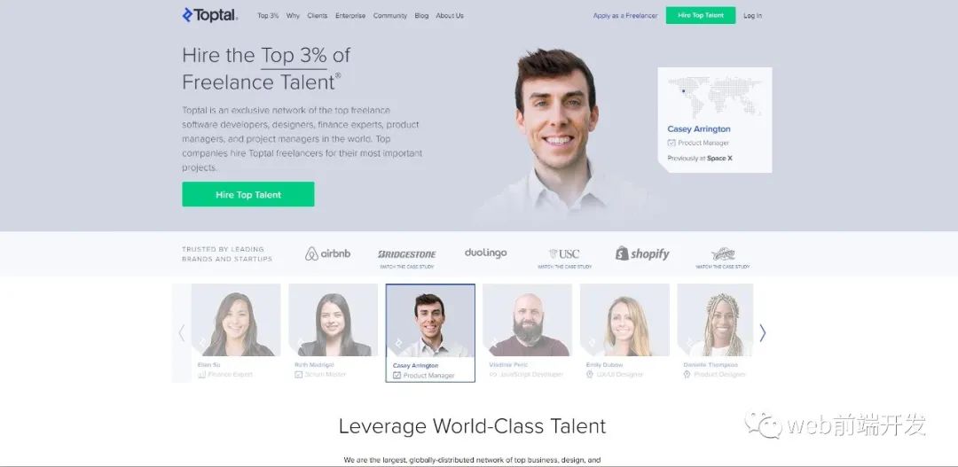The height and width of the screenshot is (467, 958).
Task: Show next freelancers with right chevron
Action: 763,332
